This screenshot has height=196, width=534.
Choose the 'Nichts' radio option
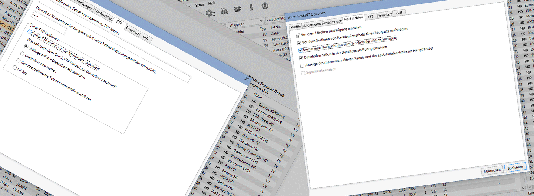point(14,68)
